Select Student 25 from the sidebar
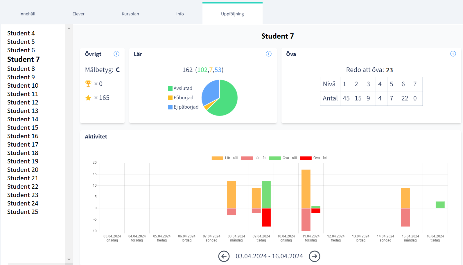The image size is (463, 265). coord(23,212)
